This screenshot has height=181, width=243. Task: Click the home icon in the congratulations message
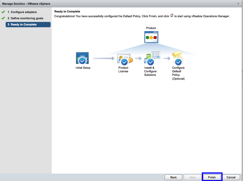click(172, 15)
